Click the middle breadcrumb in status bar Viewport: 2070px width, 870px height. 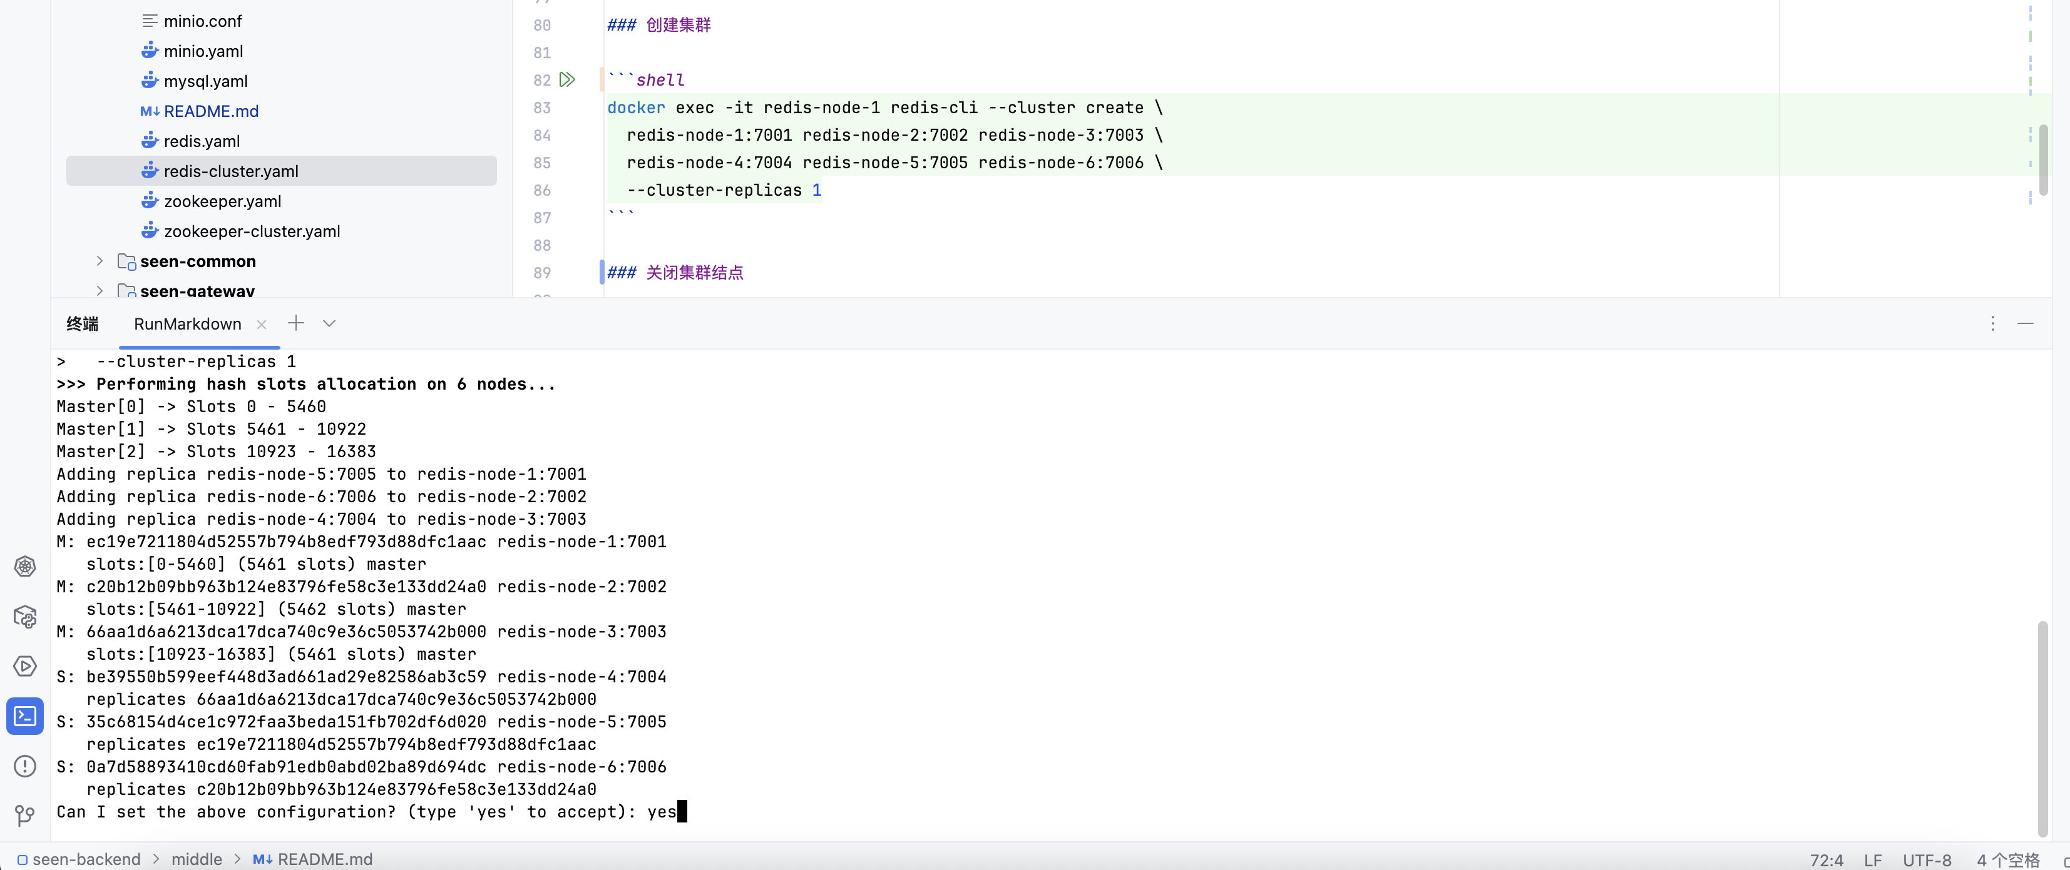pyautogui.click(x=196, y=859)
